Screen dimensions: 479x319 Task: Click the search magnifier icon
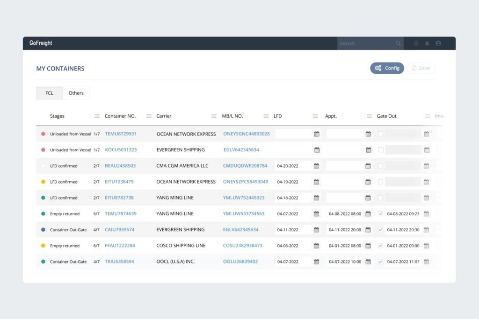point(398,43)
